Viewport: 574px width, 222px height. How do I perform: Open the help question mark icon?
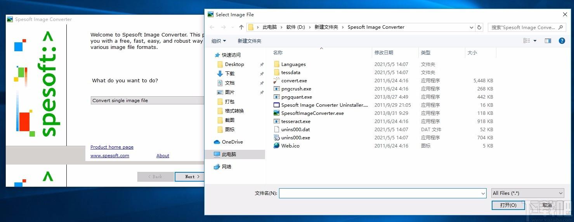(x=562, y=41)
